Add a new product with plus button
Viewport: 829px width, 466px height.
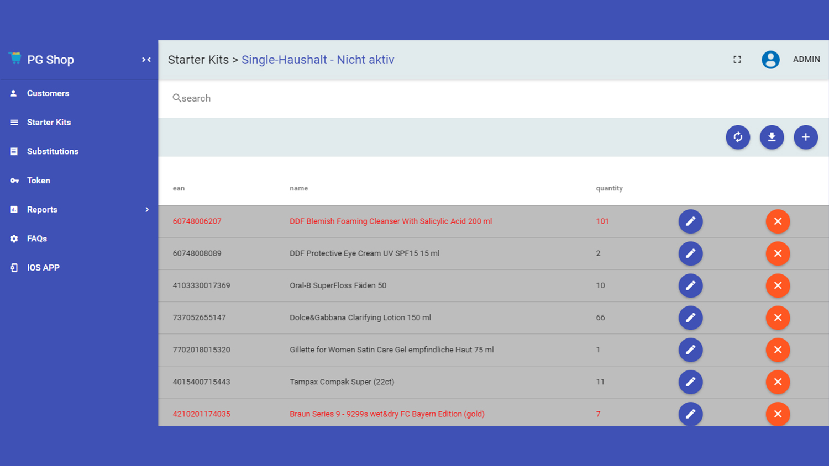(806, 137)
